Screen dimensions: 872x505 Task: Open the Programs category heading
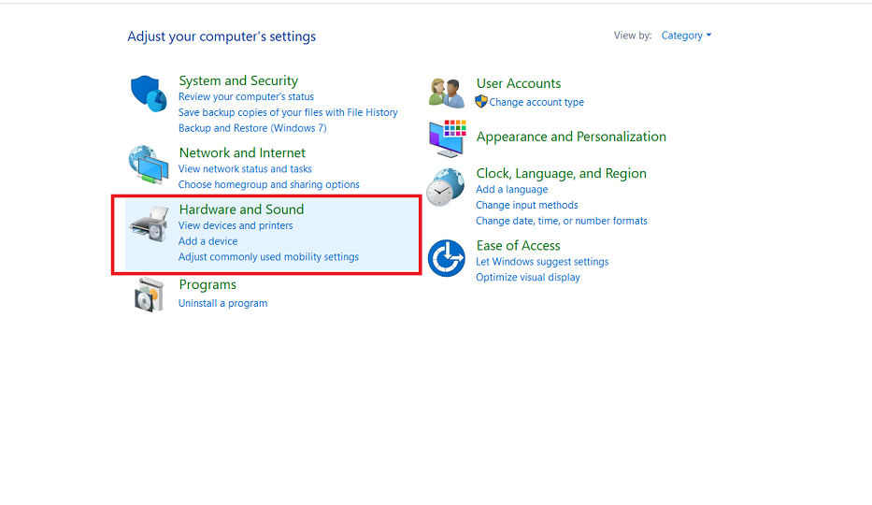[x=207, y=284]
